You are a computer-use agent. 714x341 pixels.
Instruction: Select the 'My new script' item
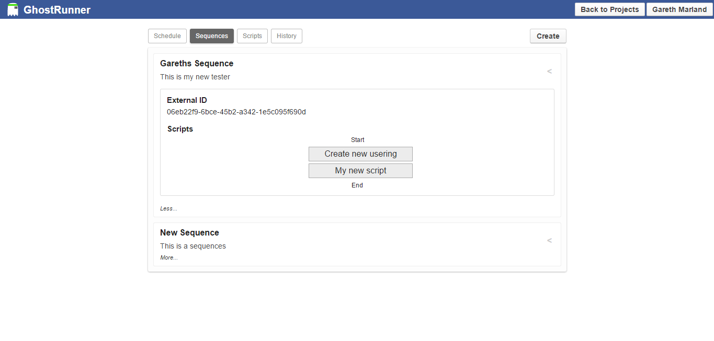click(360, 171)
